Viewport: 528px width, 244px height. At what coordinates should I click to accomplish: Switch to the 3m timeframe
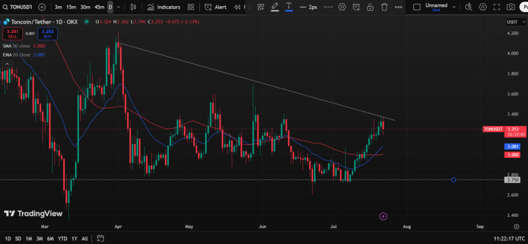pyautogui.click(x=58, y=7)
